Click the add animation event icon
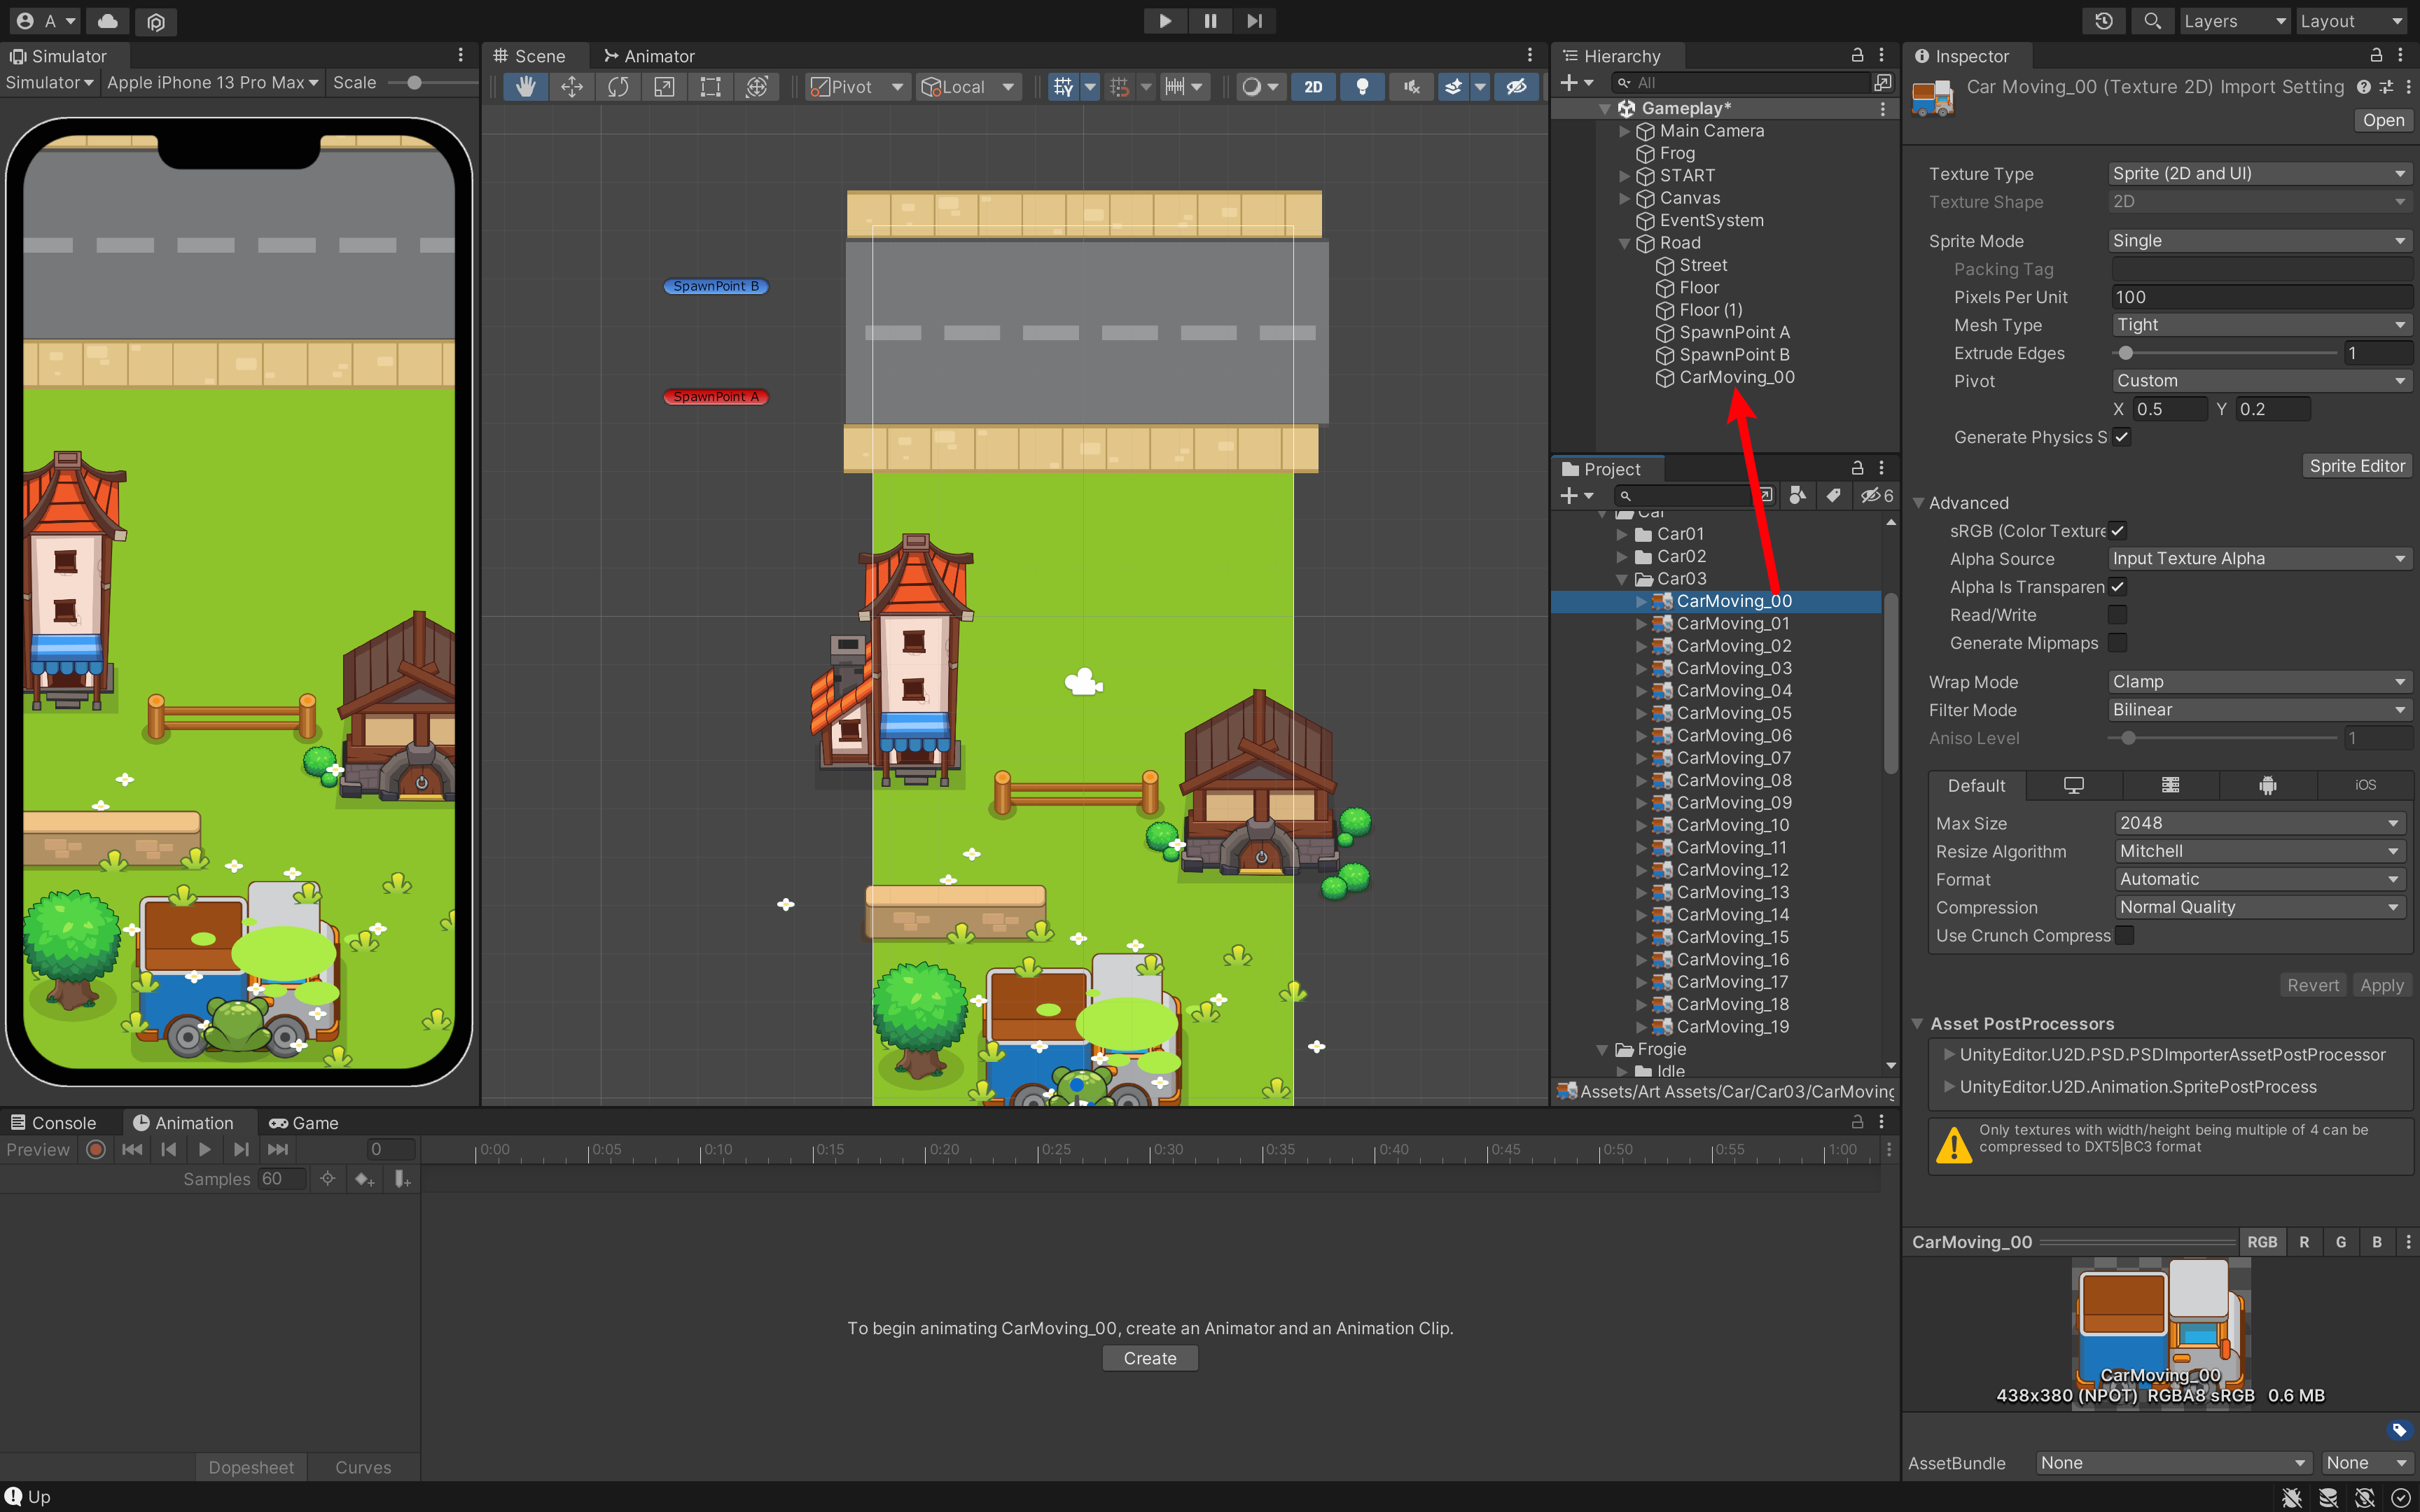2420x1512 pixels. (402, 1179)
